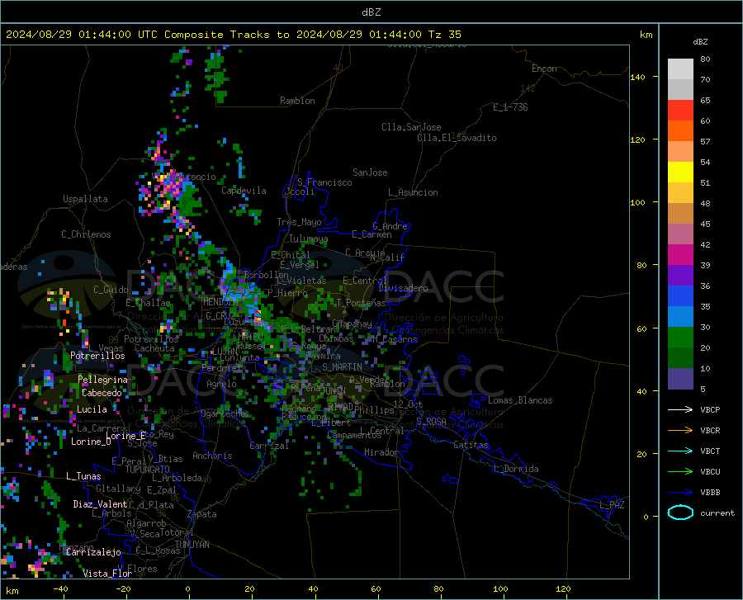The height and width of the screenshot is (600, 743).
Task: Click the L_Asuncion map label
Action: coord(413,192)
